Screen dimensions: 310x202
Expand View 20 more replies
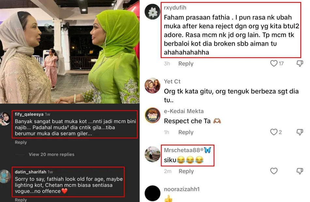click(52, 154)
